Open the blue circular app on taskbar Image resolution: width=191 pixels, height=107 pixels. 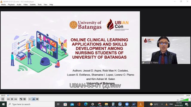134,104
